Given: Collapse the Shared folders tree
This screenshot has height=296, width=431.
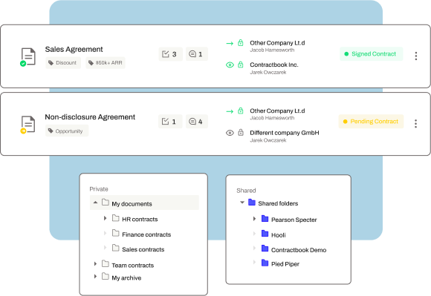Looking at the screenshot, I should click(x=242, y=203).
